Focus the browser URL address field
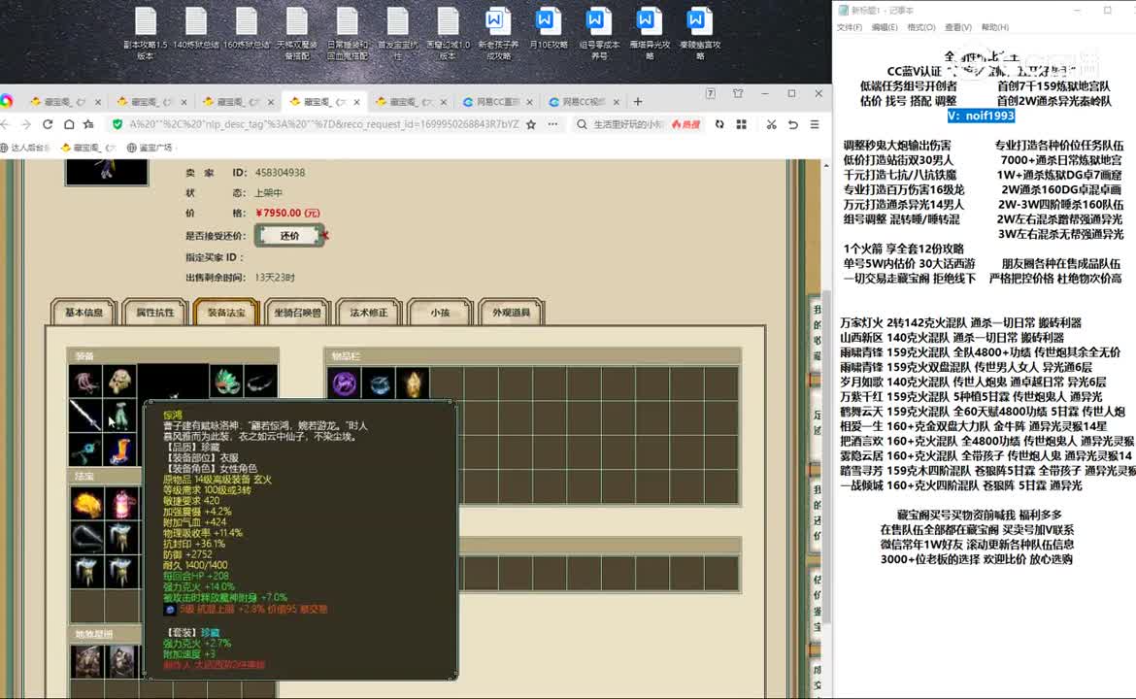 tap(323, 124)
